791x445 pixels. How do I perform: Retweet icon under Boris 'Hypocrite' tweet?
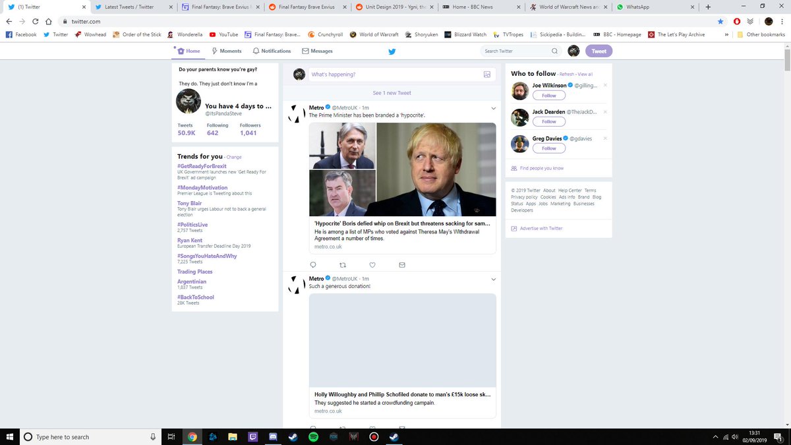(342, 265)
